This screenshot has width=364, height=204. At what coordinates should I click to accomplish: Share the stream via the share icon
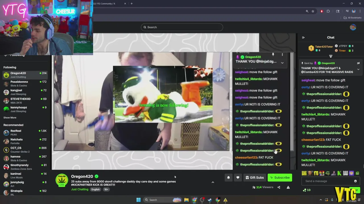click(x=279, y=187)
